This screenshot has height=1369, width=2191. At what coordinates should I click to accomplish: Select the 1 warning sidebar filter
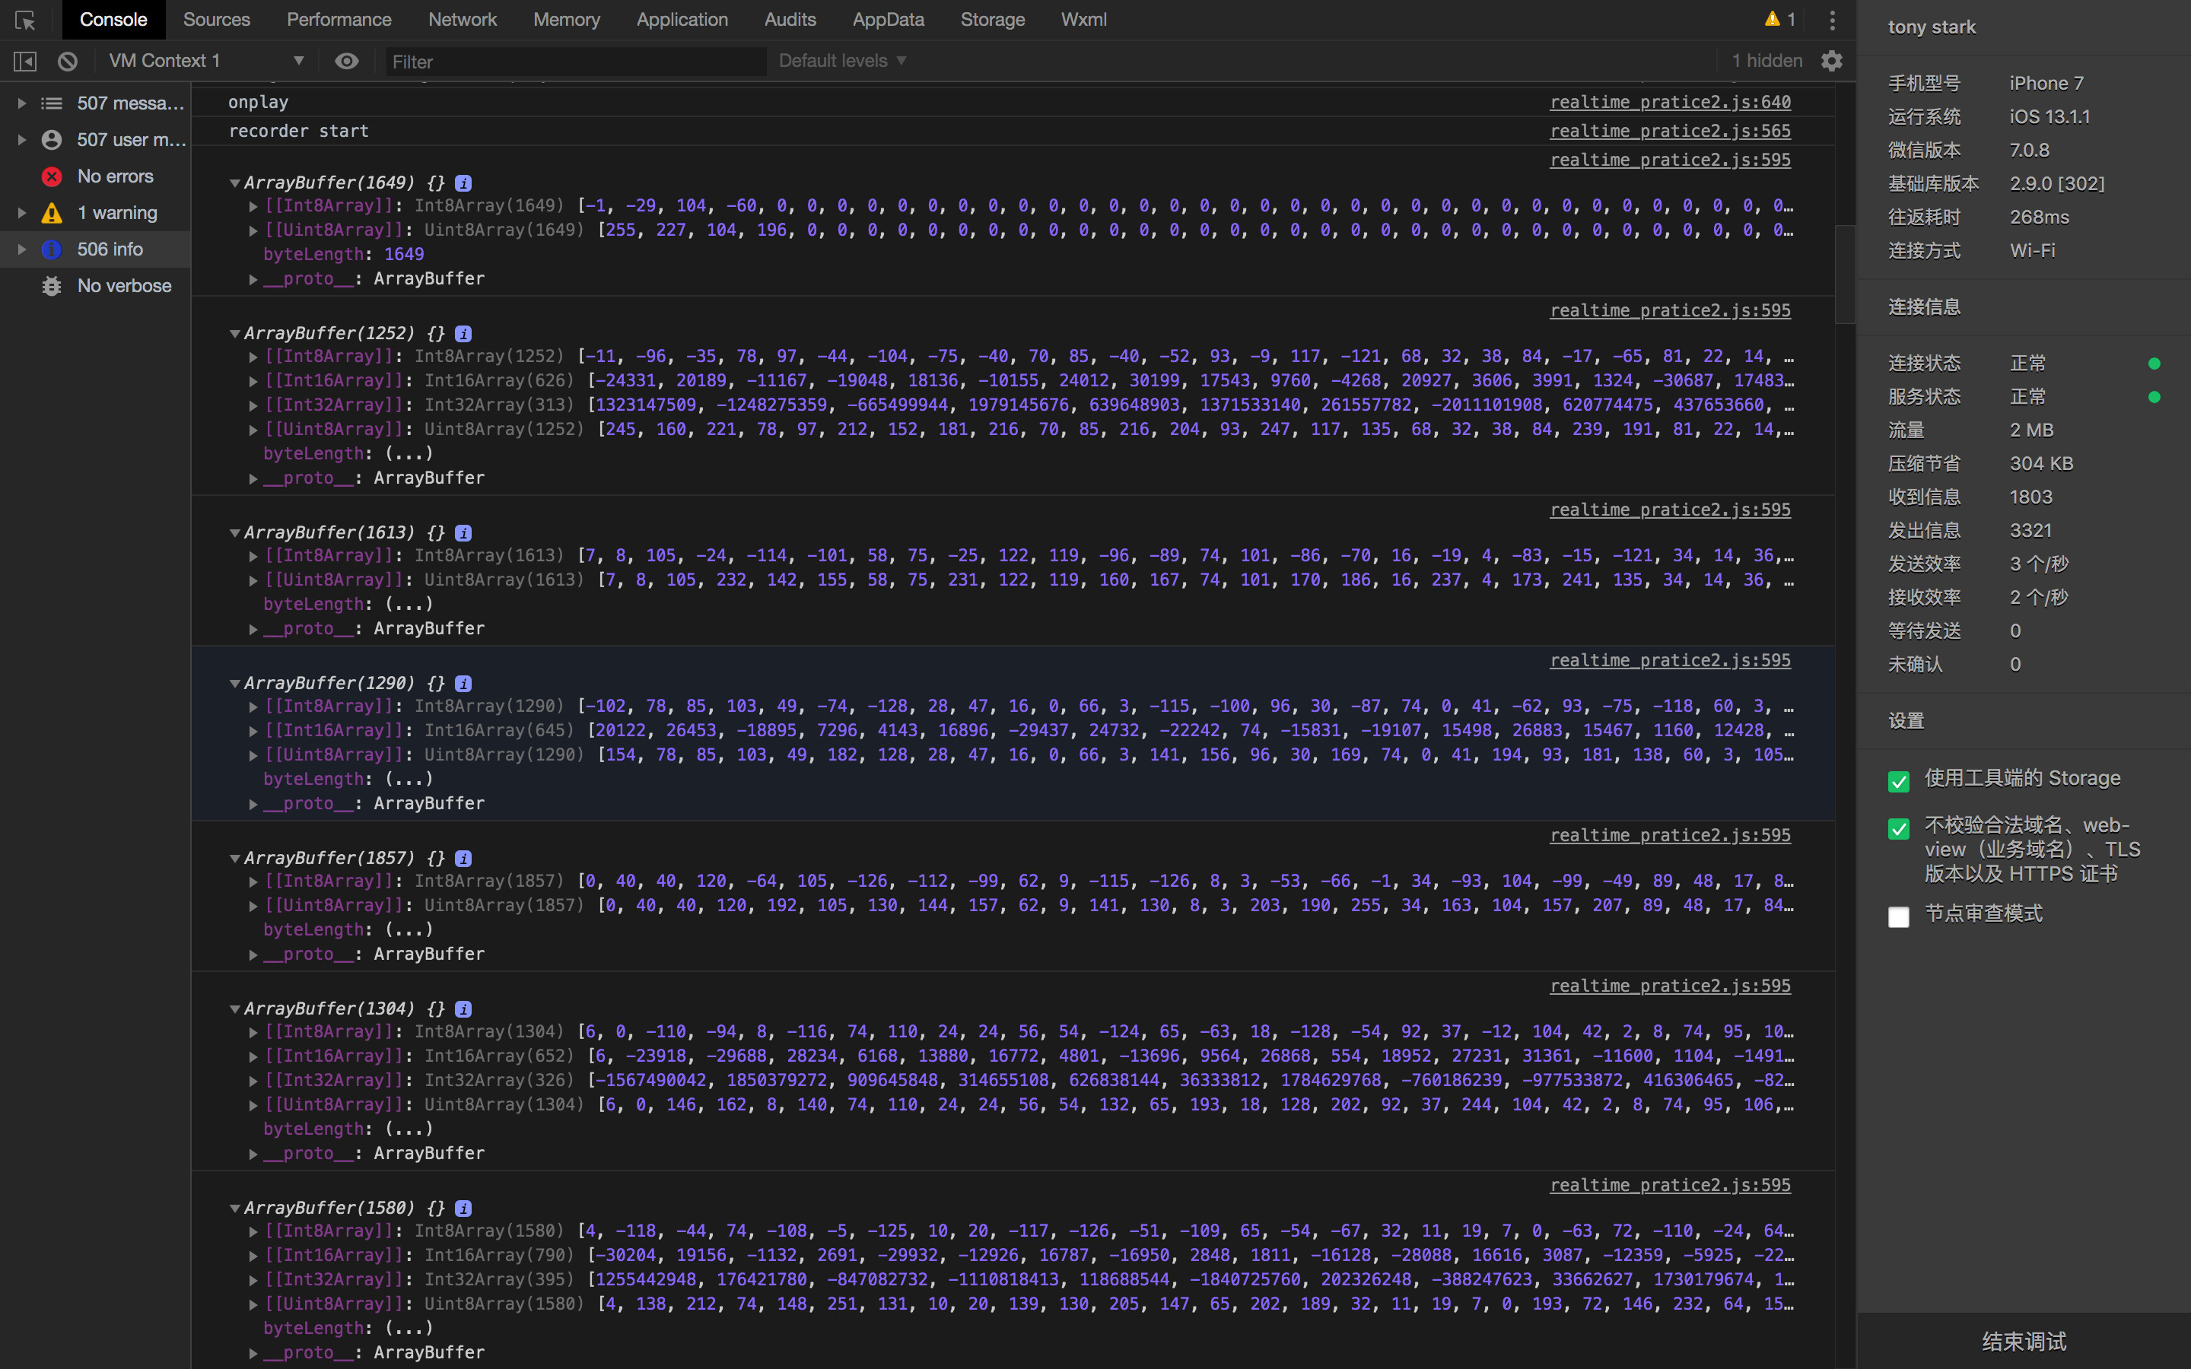coord(96,213)
